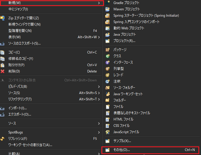Expand the ソース(S) Alt+Shift+S submenu arrow

click(99, 93)
